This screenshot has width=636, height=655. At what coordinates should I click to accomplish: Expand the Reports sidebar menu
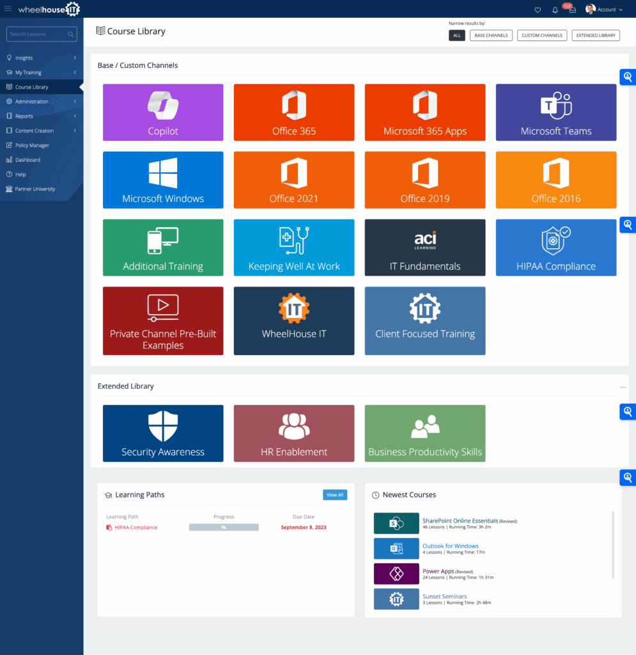tap(42, 116)
